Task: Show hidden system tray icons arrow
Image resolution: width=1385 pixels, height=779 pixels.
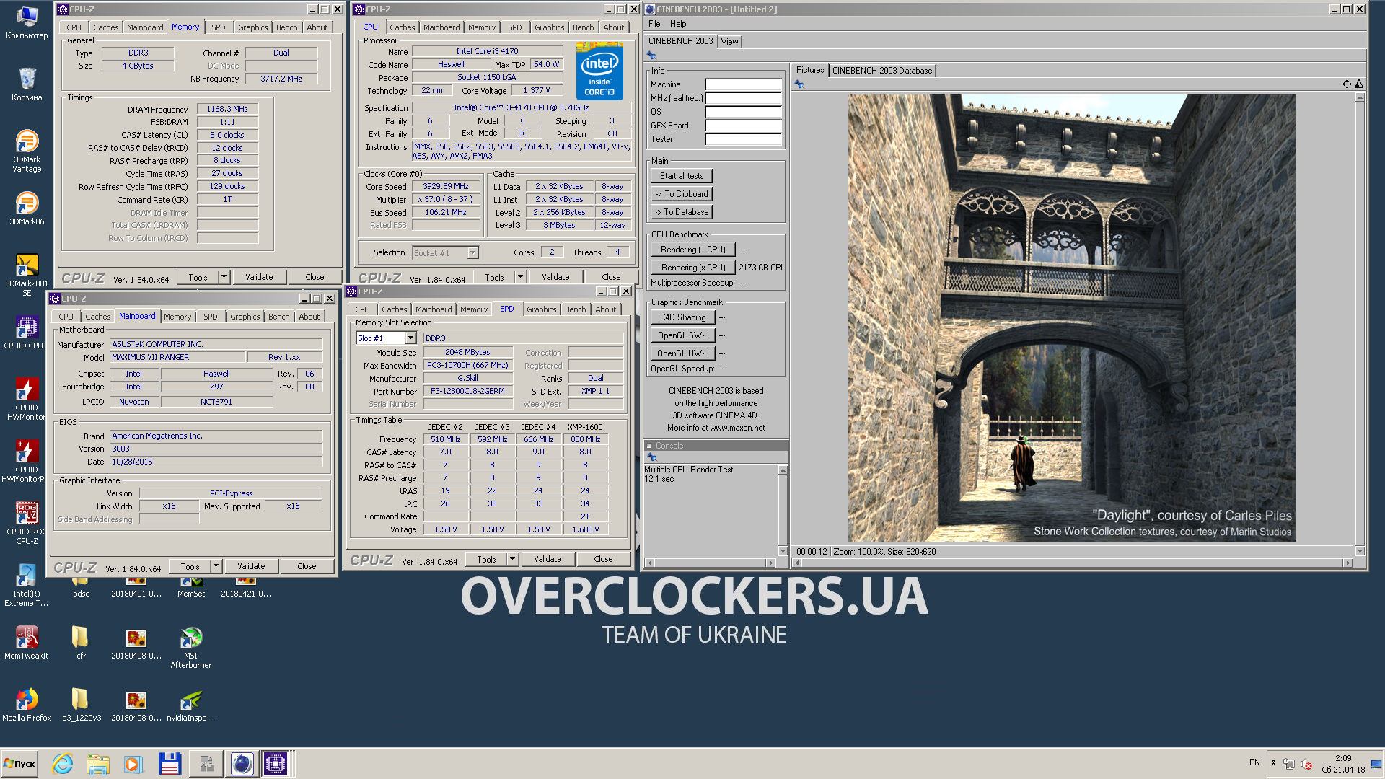Action: pos(1273,763)
